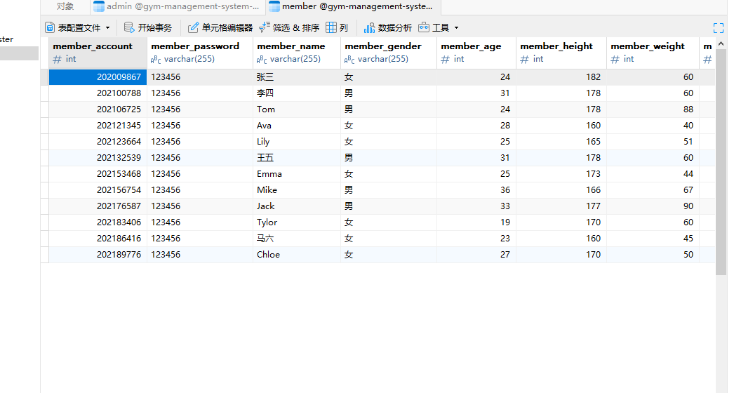Click the name cell 李四
Viewport: 734px width, 393px height.
tap(297, 93)
